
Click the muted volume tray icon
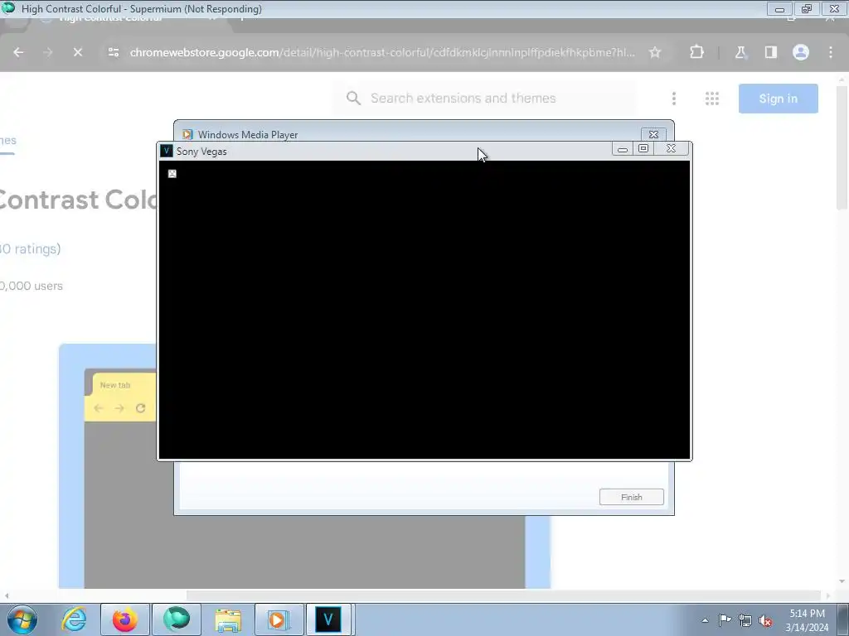tap(765, 620)
